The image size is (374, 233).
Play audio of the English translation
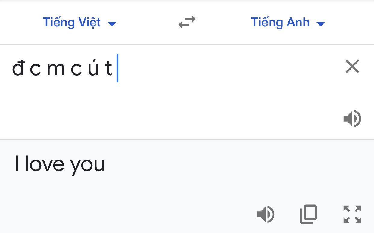pyautogui.click(x=265, y=215)
